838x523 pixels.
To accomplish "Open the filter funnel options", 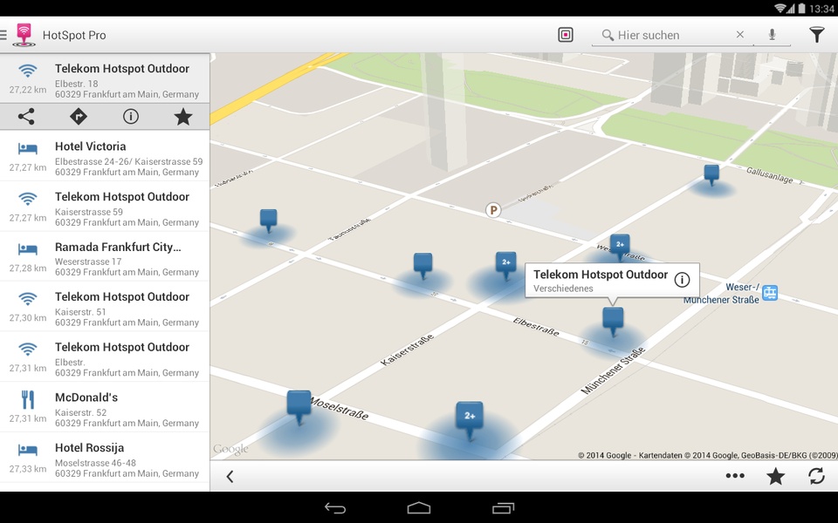I will [x=817, y=35].
